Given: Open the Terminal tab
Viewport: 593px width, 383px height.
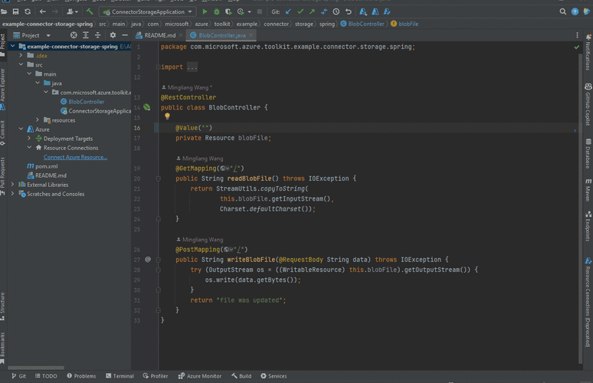Looking at the screenshot, I should tap(120, 376).
